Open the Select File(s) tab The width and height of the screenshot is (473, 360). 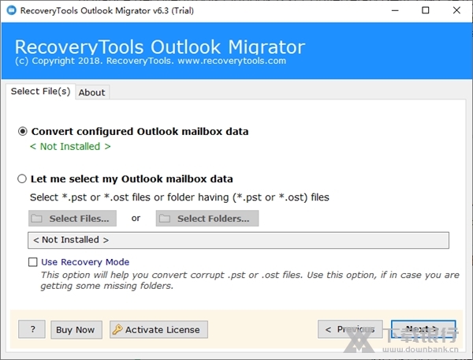(x=40, y=92)
